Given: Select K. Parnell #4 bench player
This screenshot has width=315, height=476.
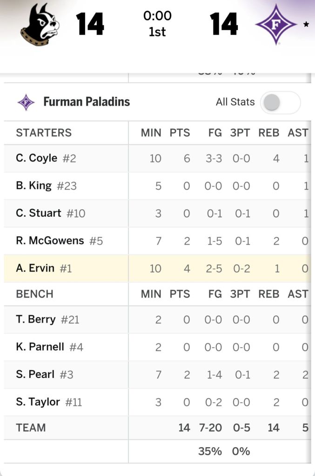Looking at the screenshot, I should 49,347.
